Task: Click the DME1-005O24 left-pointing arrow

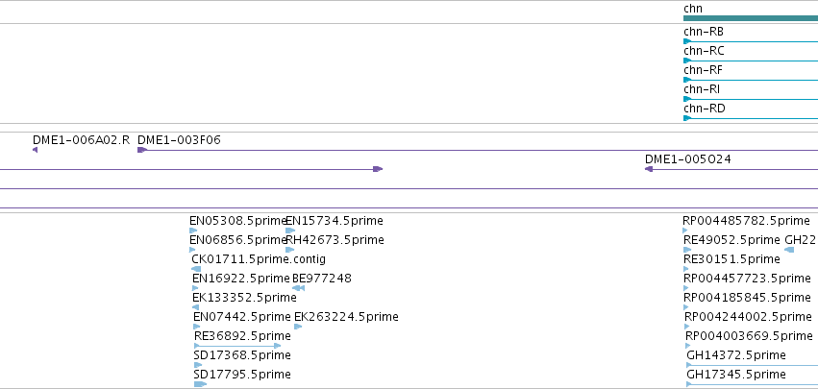Action: [x=649, y=169]
